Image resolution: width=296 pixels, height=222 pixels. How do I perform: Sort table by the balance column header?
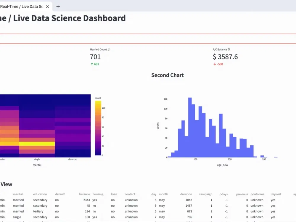coord(84,194)
